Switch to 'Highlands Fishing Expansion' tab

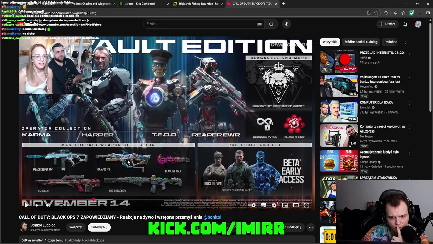pyautogui.click(x=198, y=4)
